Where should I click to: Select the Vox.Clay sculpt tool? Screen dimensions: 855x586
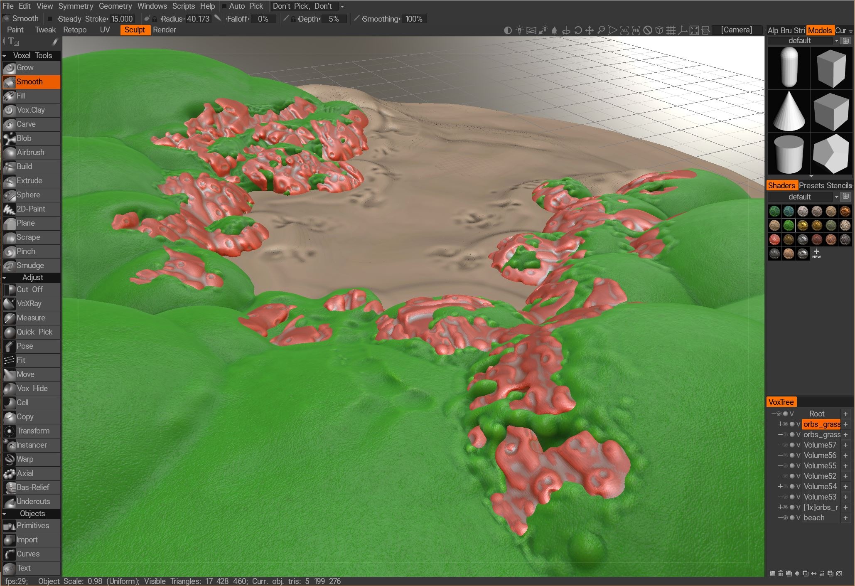tap(30, 110)
